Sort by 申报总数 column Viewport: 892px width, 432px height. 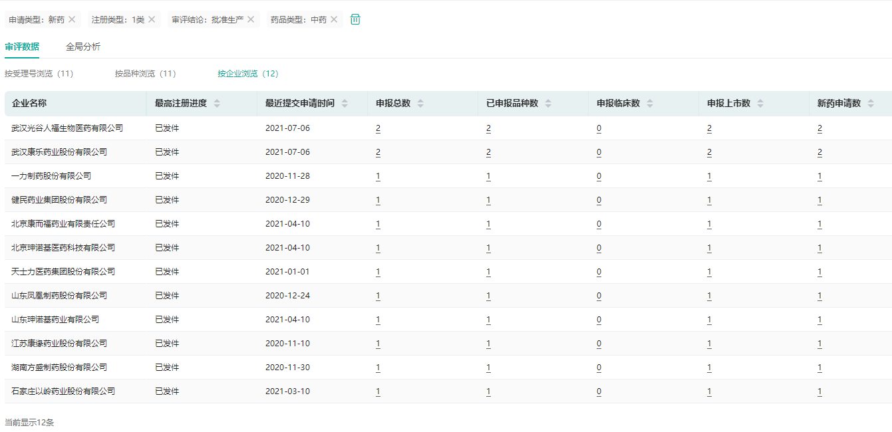[420, 104]
